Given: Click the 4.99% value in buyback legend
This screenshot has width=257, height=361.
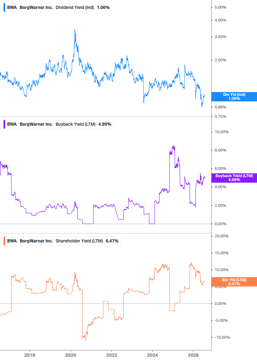Looking at the screenshot, I should click(105, 124).
